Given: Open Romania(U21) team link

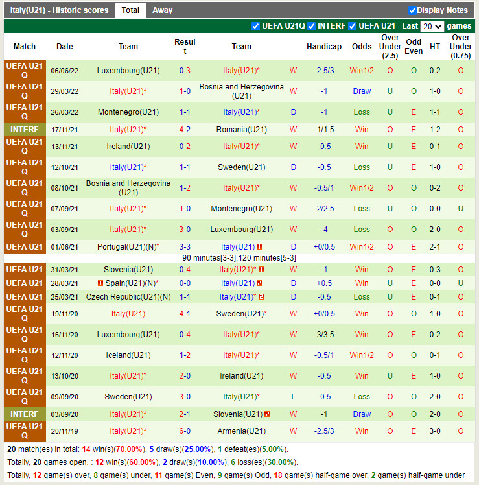Looking at the screenshot, I should [241, 130].
